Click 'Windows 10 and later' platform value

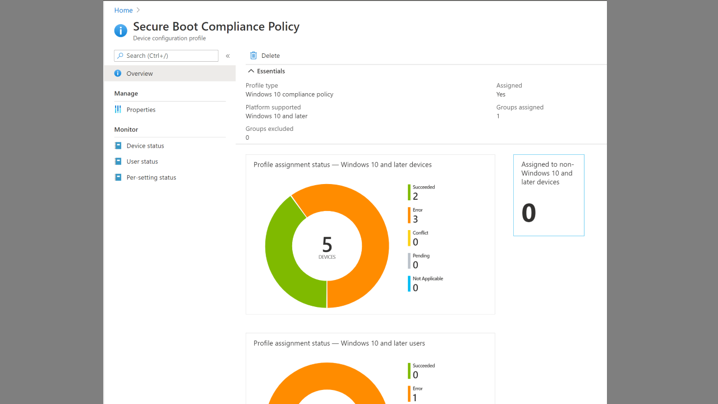(x=277, y=116)
